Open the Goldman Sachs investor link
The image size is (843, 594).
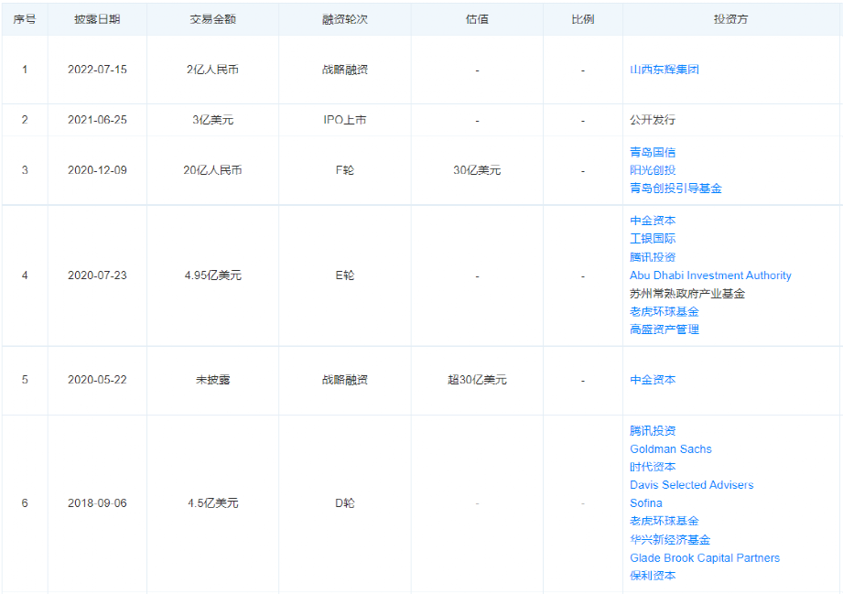click(671, 449)
